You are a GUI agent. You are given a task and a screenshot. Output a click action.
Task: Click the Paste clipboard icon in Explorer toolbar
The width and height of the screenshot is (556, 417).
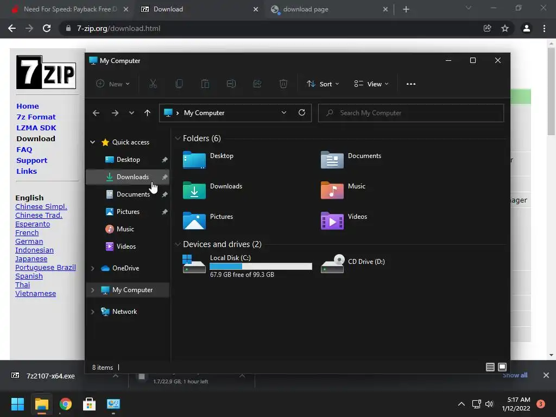point(205,84)
